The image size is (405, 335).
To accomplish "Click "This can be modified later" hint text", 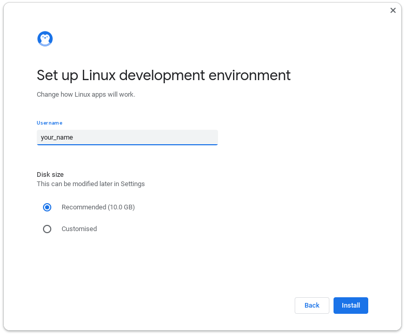I will click(x=78, y=184).
